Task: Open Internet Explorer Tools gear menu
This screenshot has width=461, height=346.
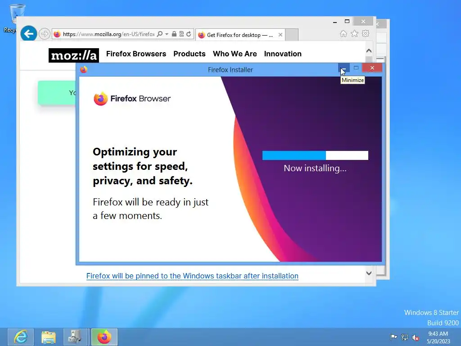Action: point(366,33)
